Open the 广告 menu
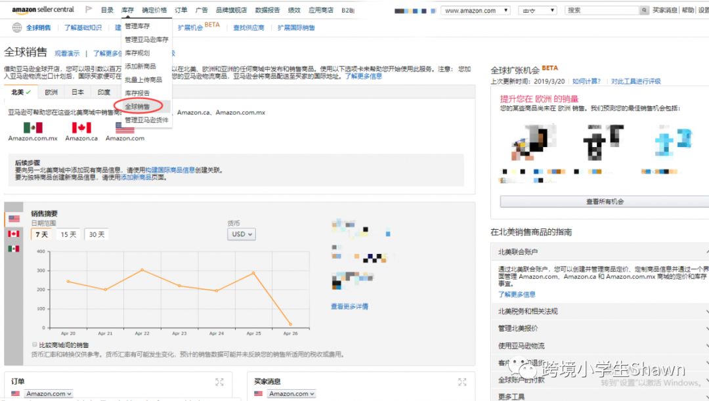The width and height of the screenshot is (709, 401). 202,10
